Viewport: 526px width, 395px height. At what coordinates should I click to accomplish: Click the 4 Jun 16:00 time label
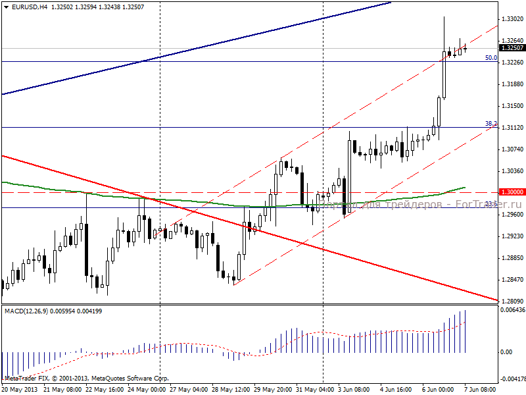click(x=396, y=390)
